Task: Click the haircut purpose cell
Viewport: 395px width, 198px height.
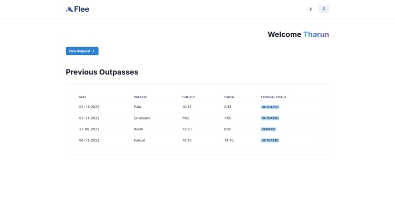Action: (x=140, y=140)
